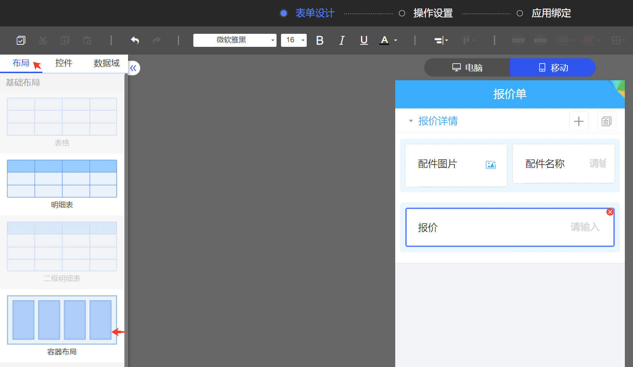Click the 报价详情 section heading

pos(438,121)
